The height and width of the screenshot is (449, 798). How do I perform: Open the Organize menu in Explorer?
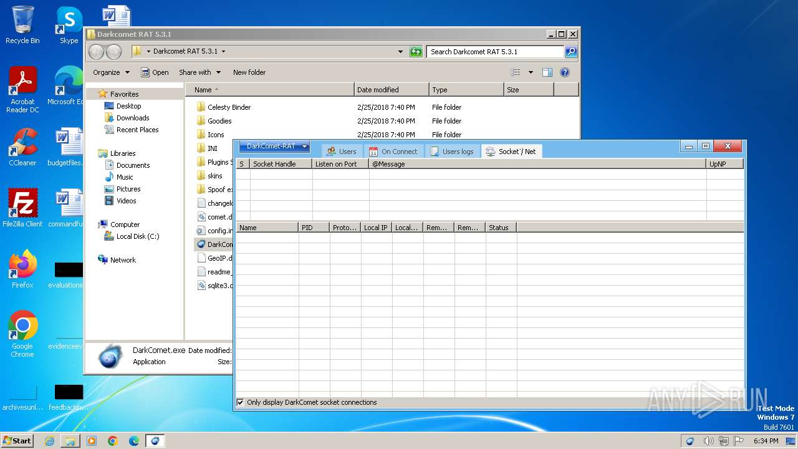111,72
